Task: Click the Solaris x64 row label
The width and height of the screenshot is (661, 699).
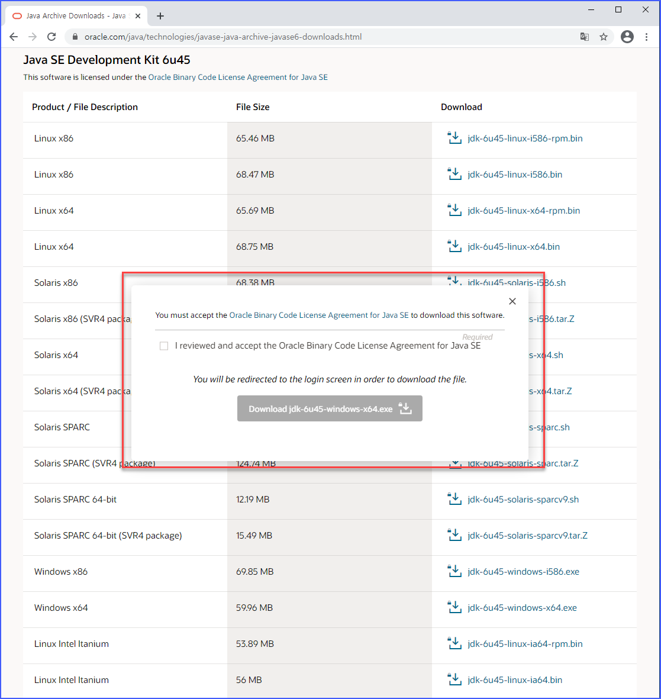Action: 56,355
